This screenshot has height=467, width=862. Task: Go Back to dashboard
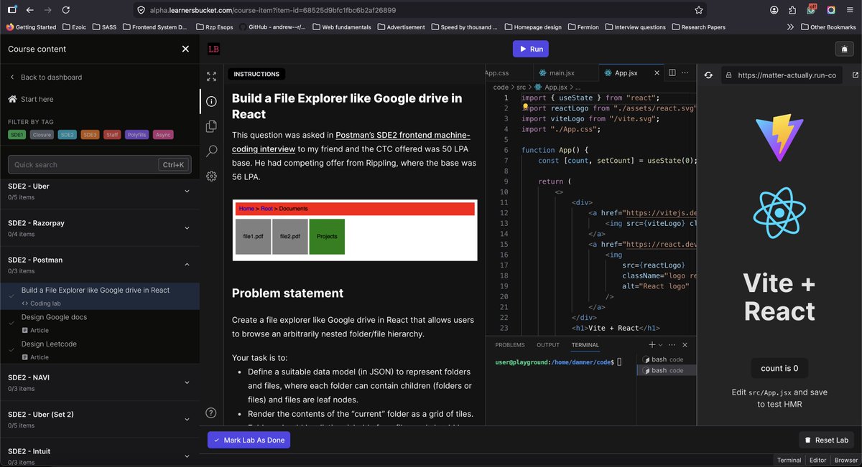pyautogui.click(x=45, y=77)
